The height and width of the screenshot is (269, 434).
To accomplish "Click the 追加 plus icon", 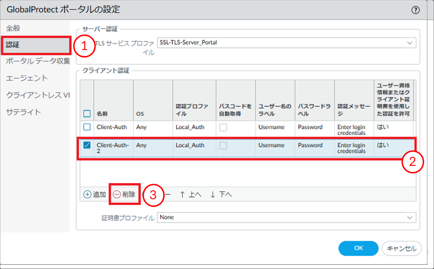I will click(x=87, y=194).
